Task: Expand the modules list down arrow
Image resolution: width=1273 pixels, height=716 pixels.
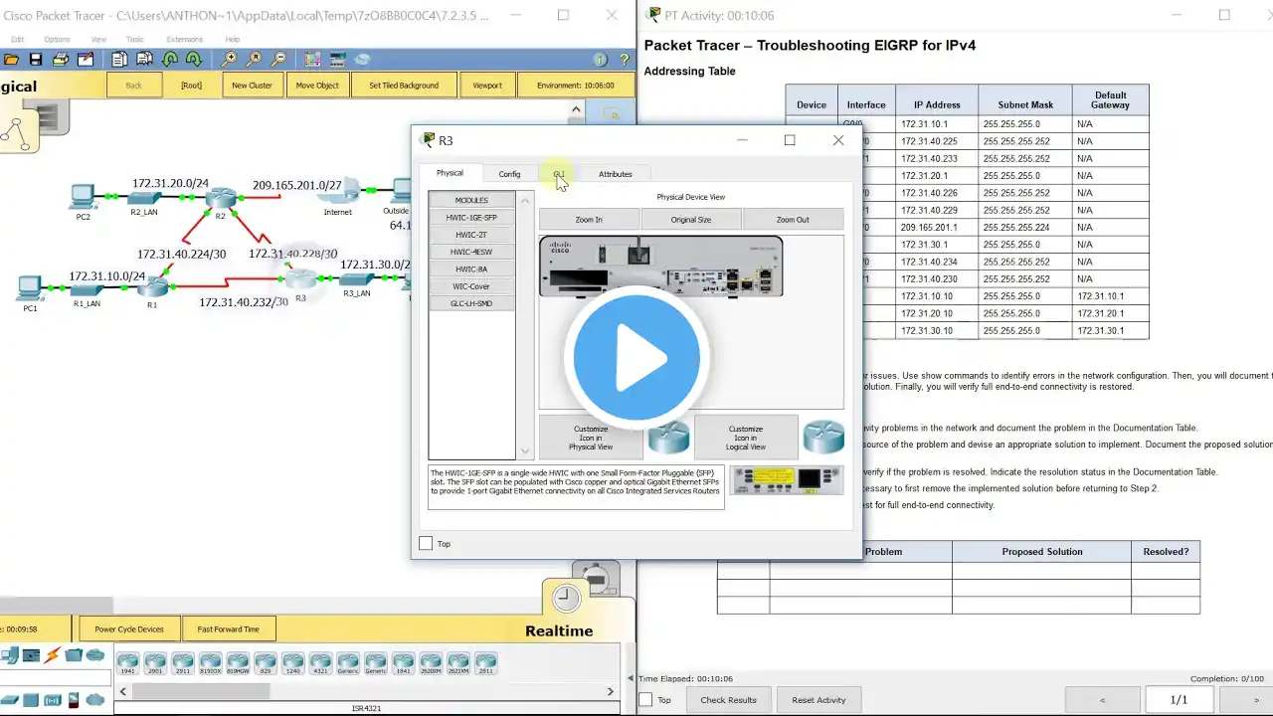Action: 525,451
